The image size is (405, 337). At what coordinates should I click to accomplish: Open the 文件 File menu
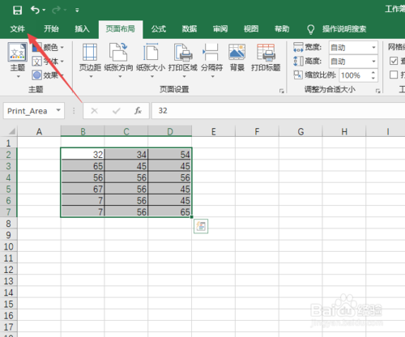pyautogui.click(x=18, y=29)
